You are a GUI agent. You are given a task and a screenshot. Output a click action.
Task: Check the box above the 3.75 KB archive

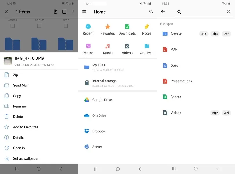[39, 26]
